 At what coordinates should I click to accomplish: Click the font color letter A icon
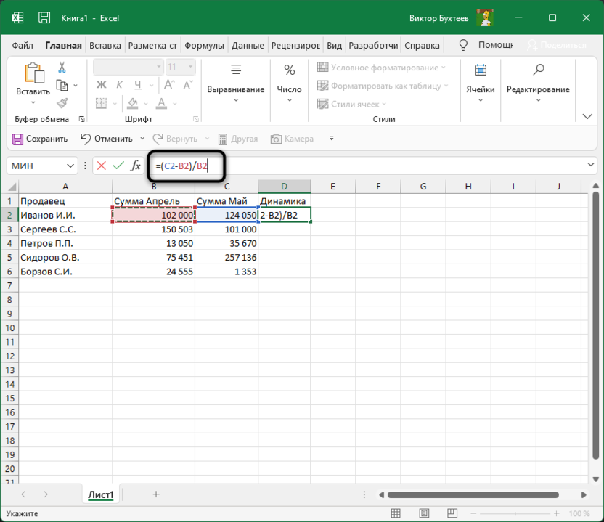(161, 103)
